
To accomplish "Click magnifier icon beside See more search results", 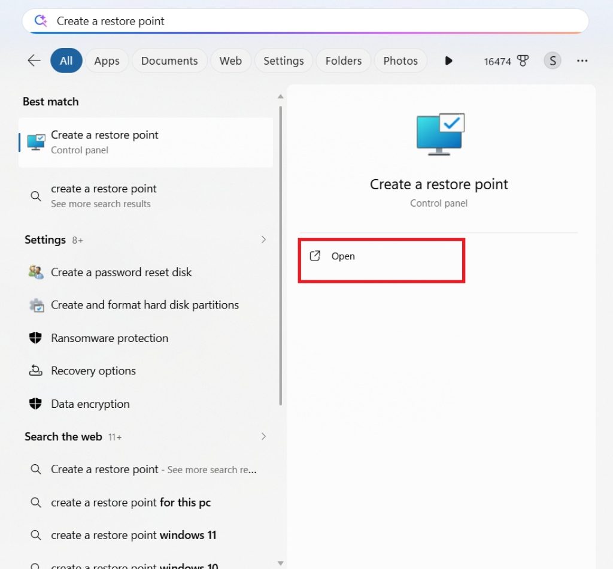I will (x=35, y=196).
